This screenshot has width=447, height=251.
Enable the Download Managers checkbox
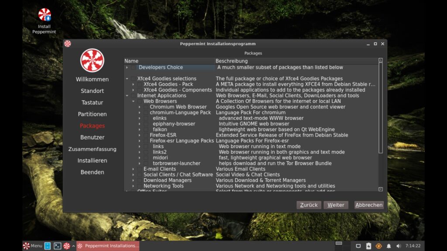[x=139, y=180]
